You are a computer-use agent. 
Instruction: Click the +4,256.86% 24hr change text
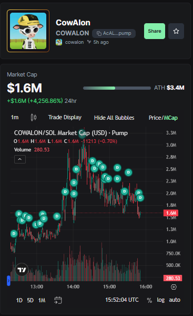click(x=42, y=101)
